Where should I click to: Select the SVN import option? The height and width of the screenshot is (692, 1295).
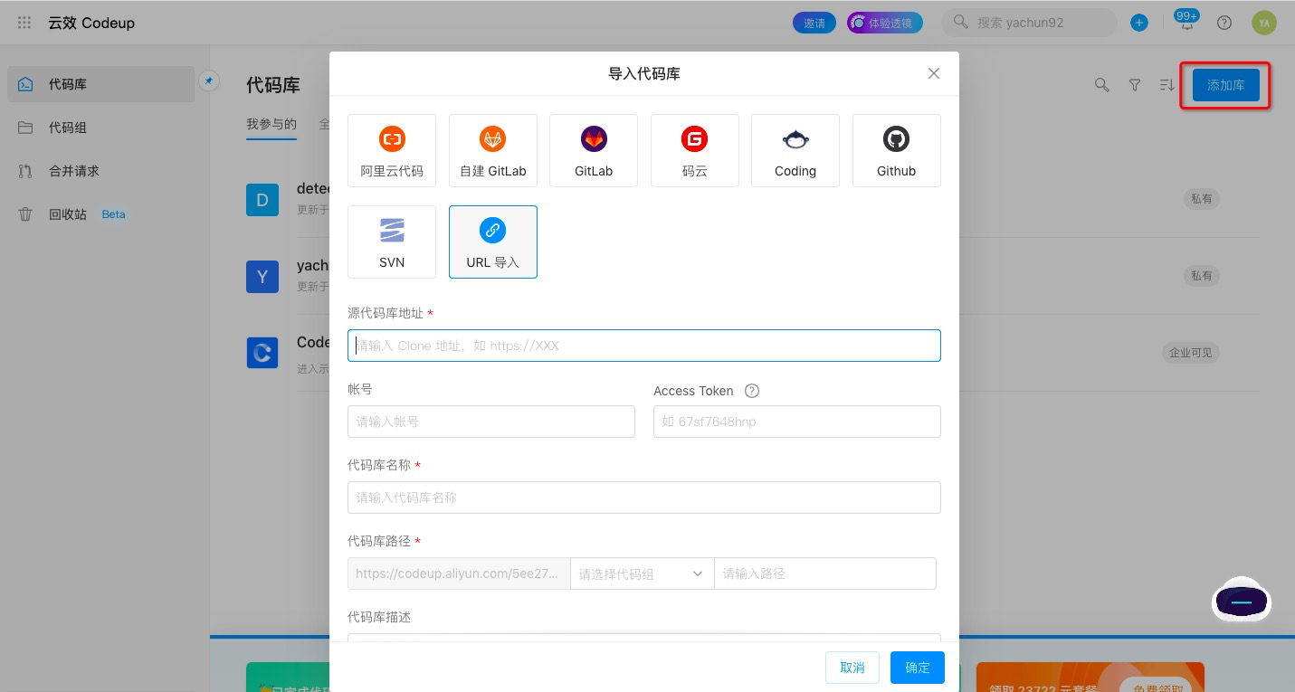point(392,242)
